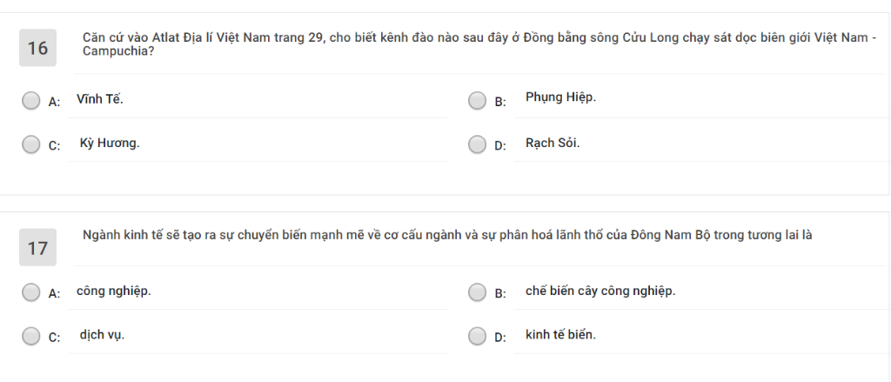Select radio button D for question 17
Viewport: 891px width, 382px height.
pos(478,336)
